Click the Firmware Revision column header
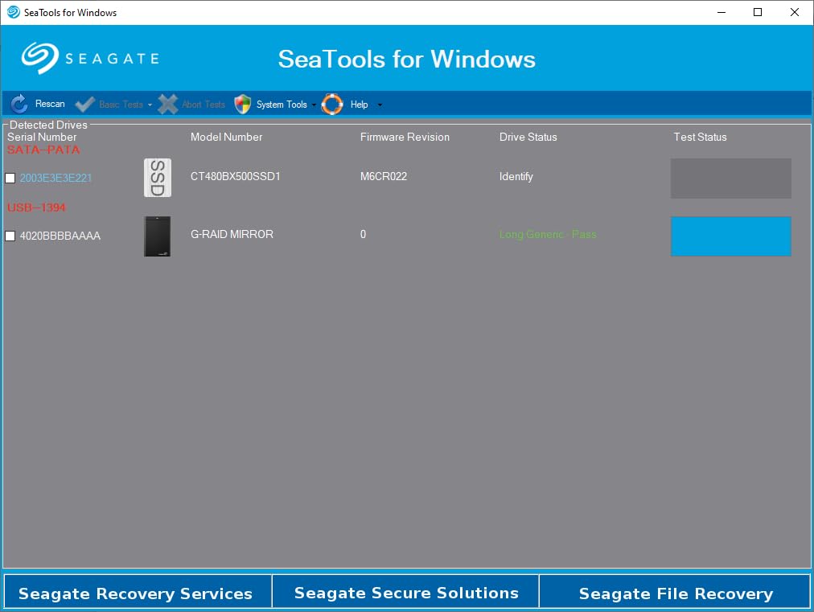This screenshot has height=612, width=814. point(405,137)
